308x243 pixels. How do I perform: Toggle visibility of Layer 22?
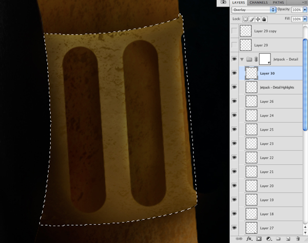pos(235,158)
